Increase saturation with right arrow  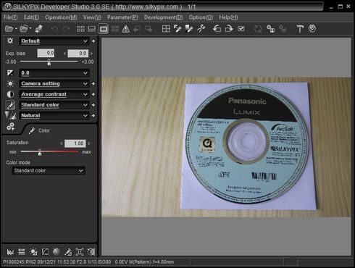[89, 143]
